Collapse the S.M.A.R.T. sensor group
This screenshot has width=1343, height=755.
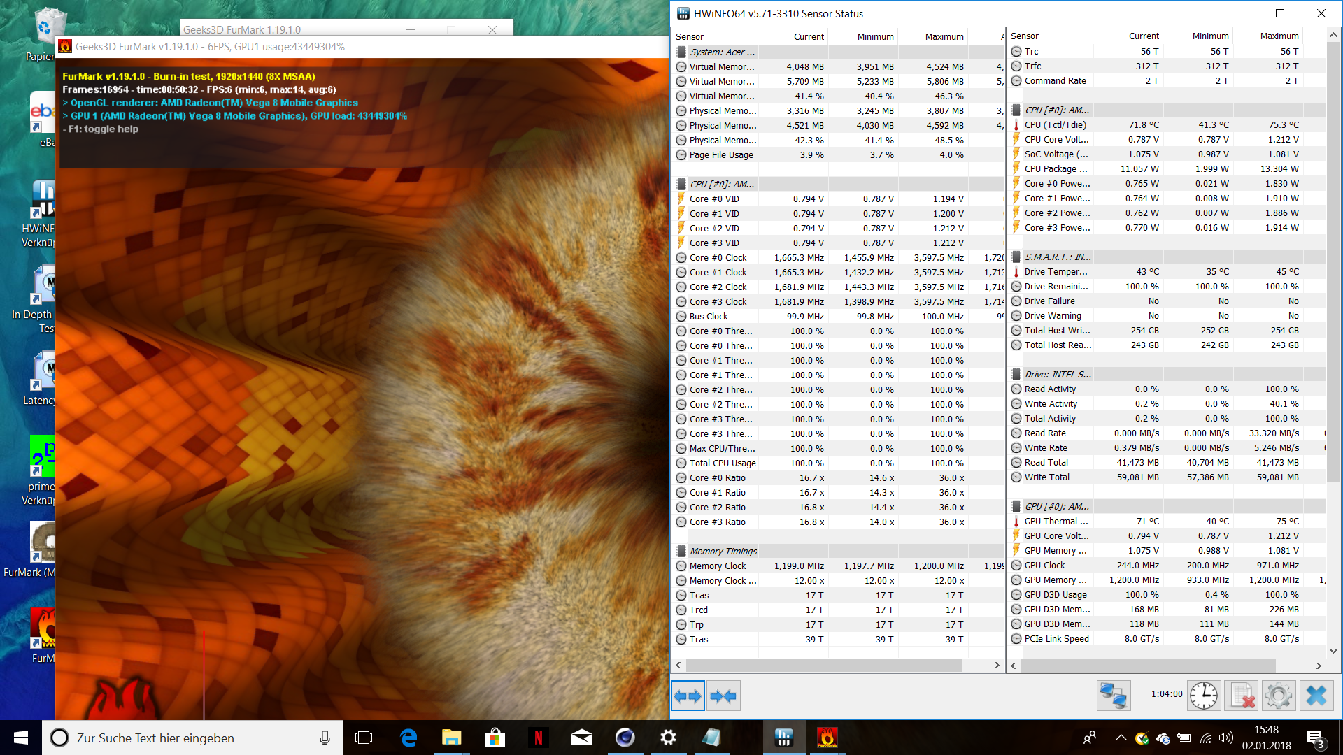click(x=1057, y=257)
